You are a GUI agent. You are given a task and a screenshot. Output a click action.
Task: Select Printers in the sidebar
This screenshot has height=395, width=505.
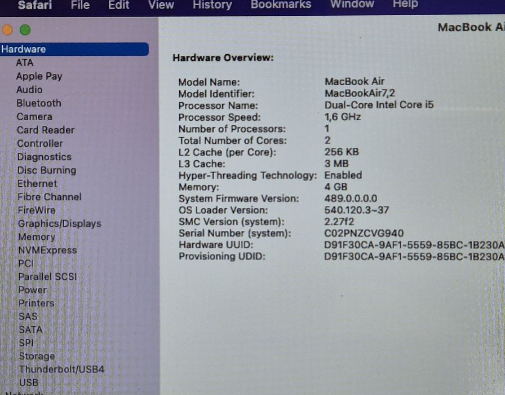[36, 303]
